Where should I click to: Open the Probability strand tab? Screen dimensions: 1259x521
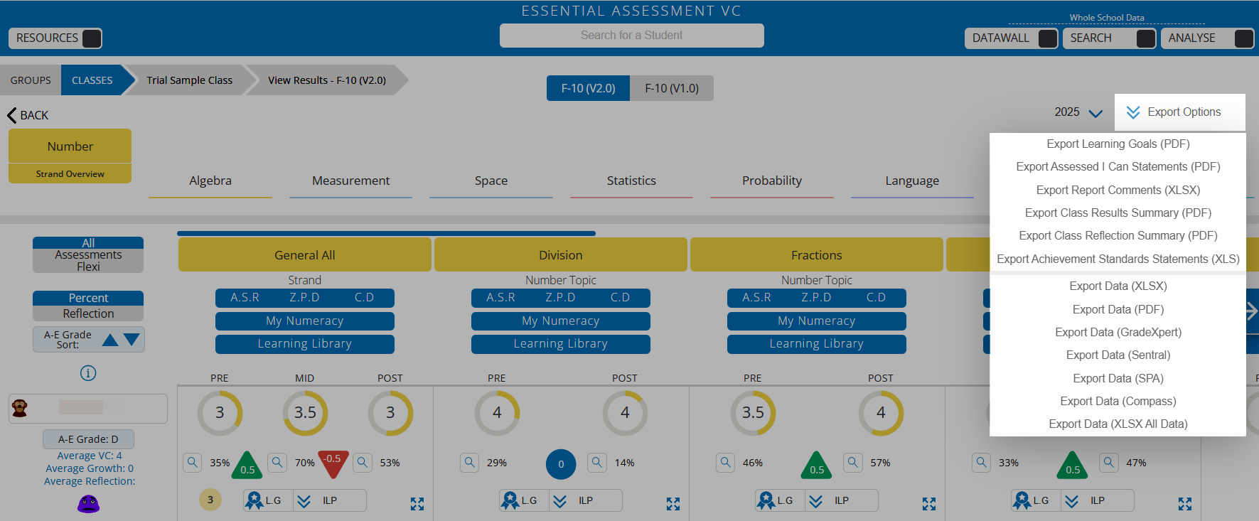click(x=772, y=181)
